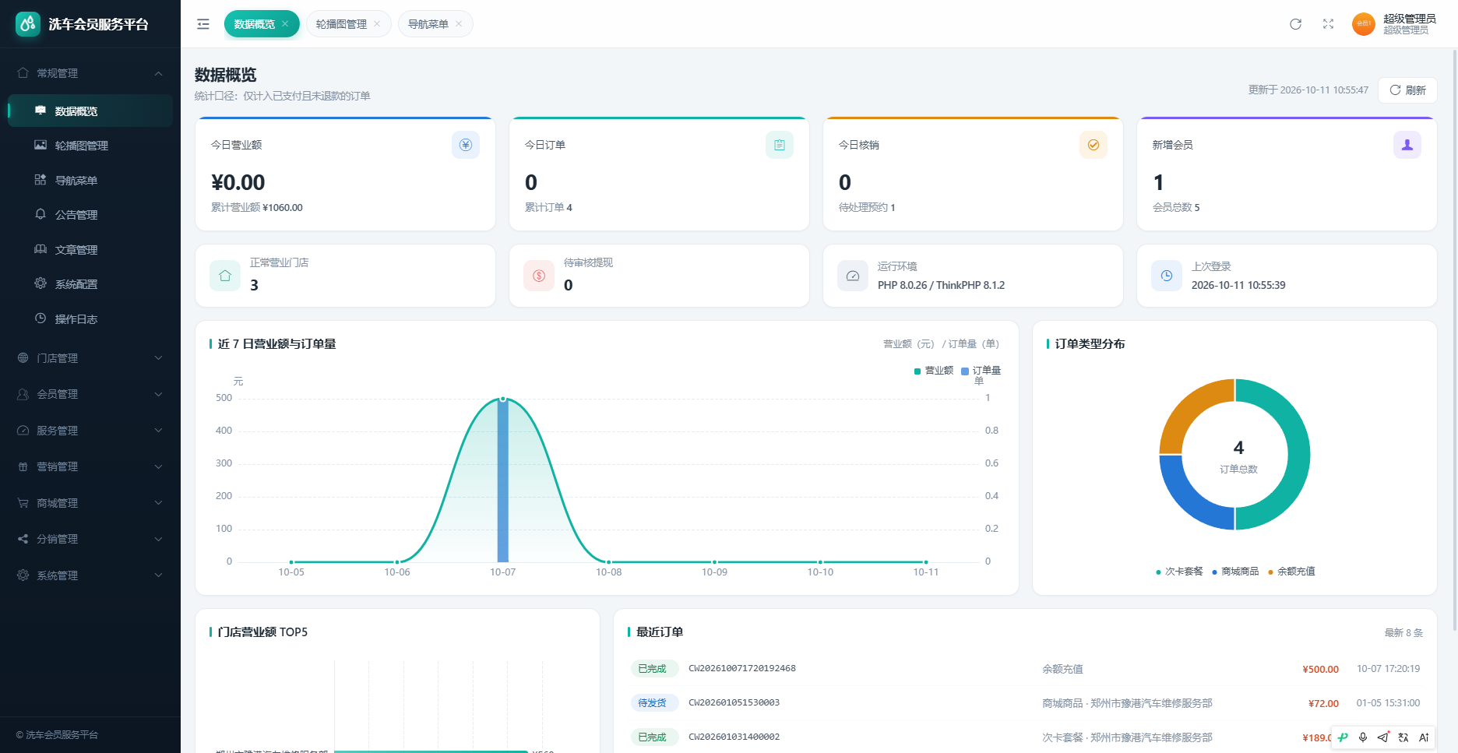
Task: Toggle 商城商品 in pie legend
Action: [x=1235, y=572]
